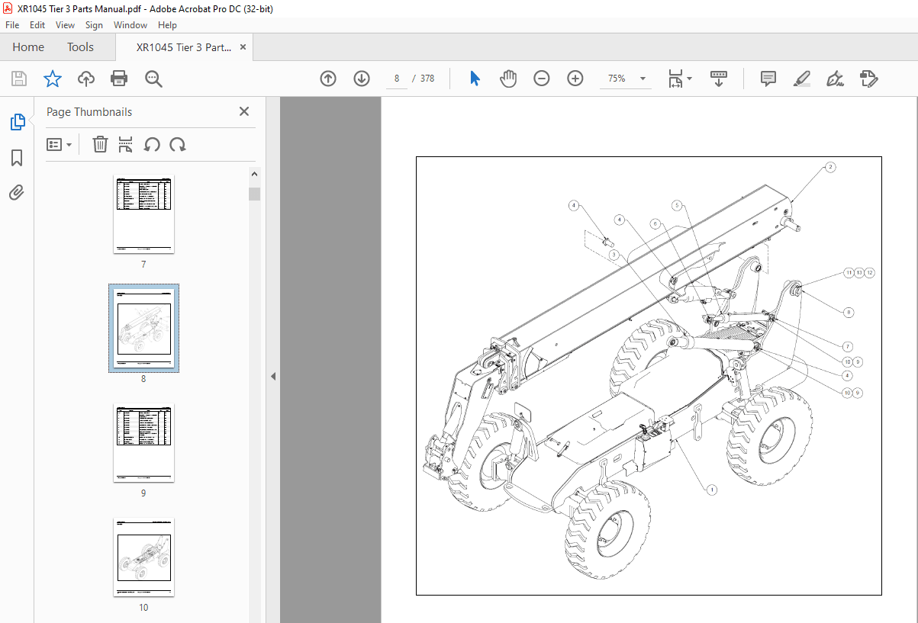The width and height of the screenshot is (918, 623).
Task: Open the Page Thumbnails panel icon
Action: pyautogui.click(x=17, y=122)
